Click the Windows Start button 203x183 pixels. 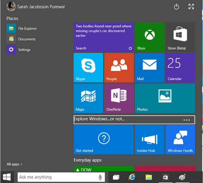[x=7, y=177]
